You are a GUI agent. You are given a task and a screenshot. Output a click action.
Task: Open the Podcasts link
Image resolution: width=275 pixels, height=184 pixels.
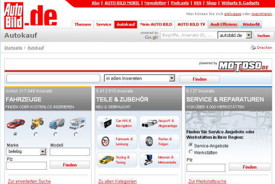pos(180,3)
